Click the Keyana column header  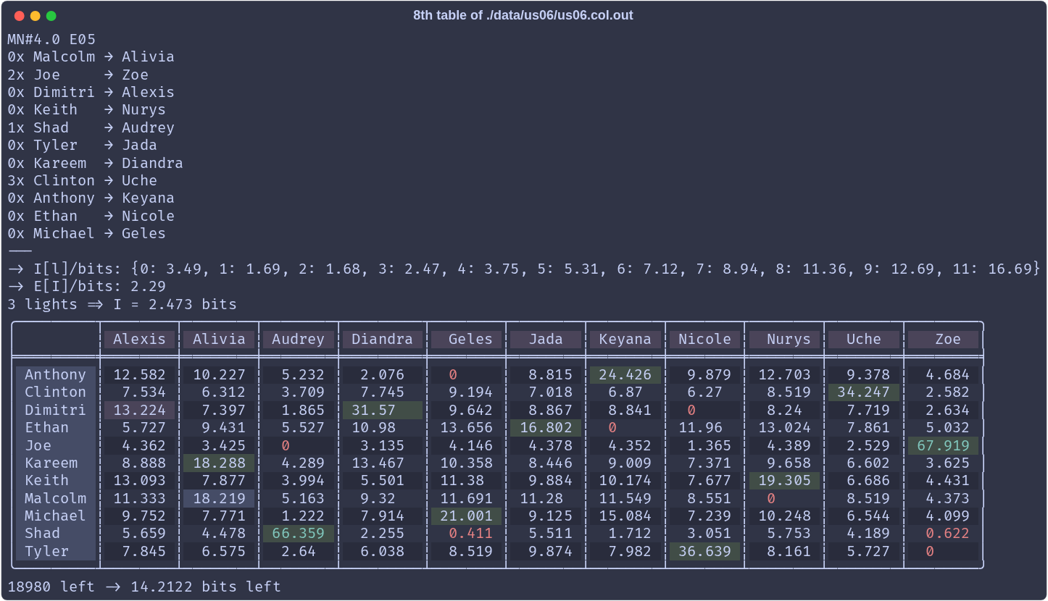[625, 339]
